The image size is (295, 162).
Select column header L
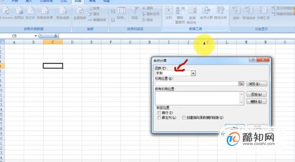pos(227,42)
